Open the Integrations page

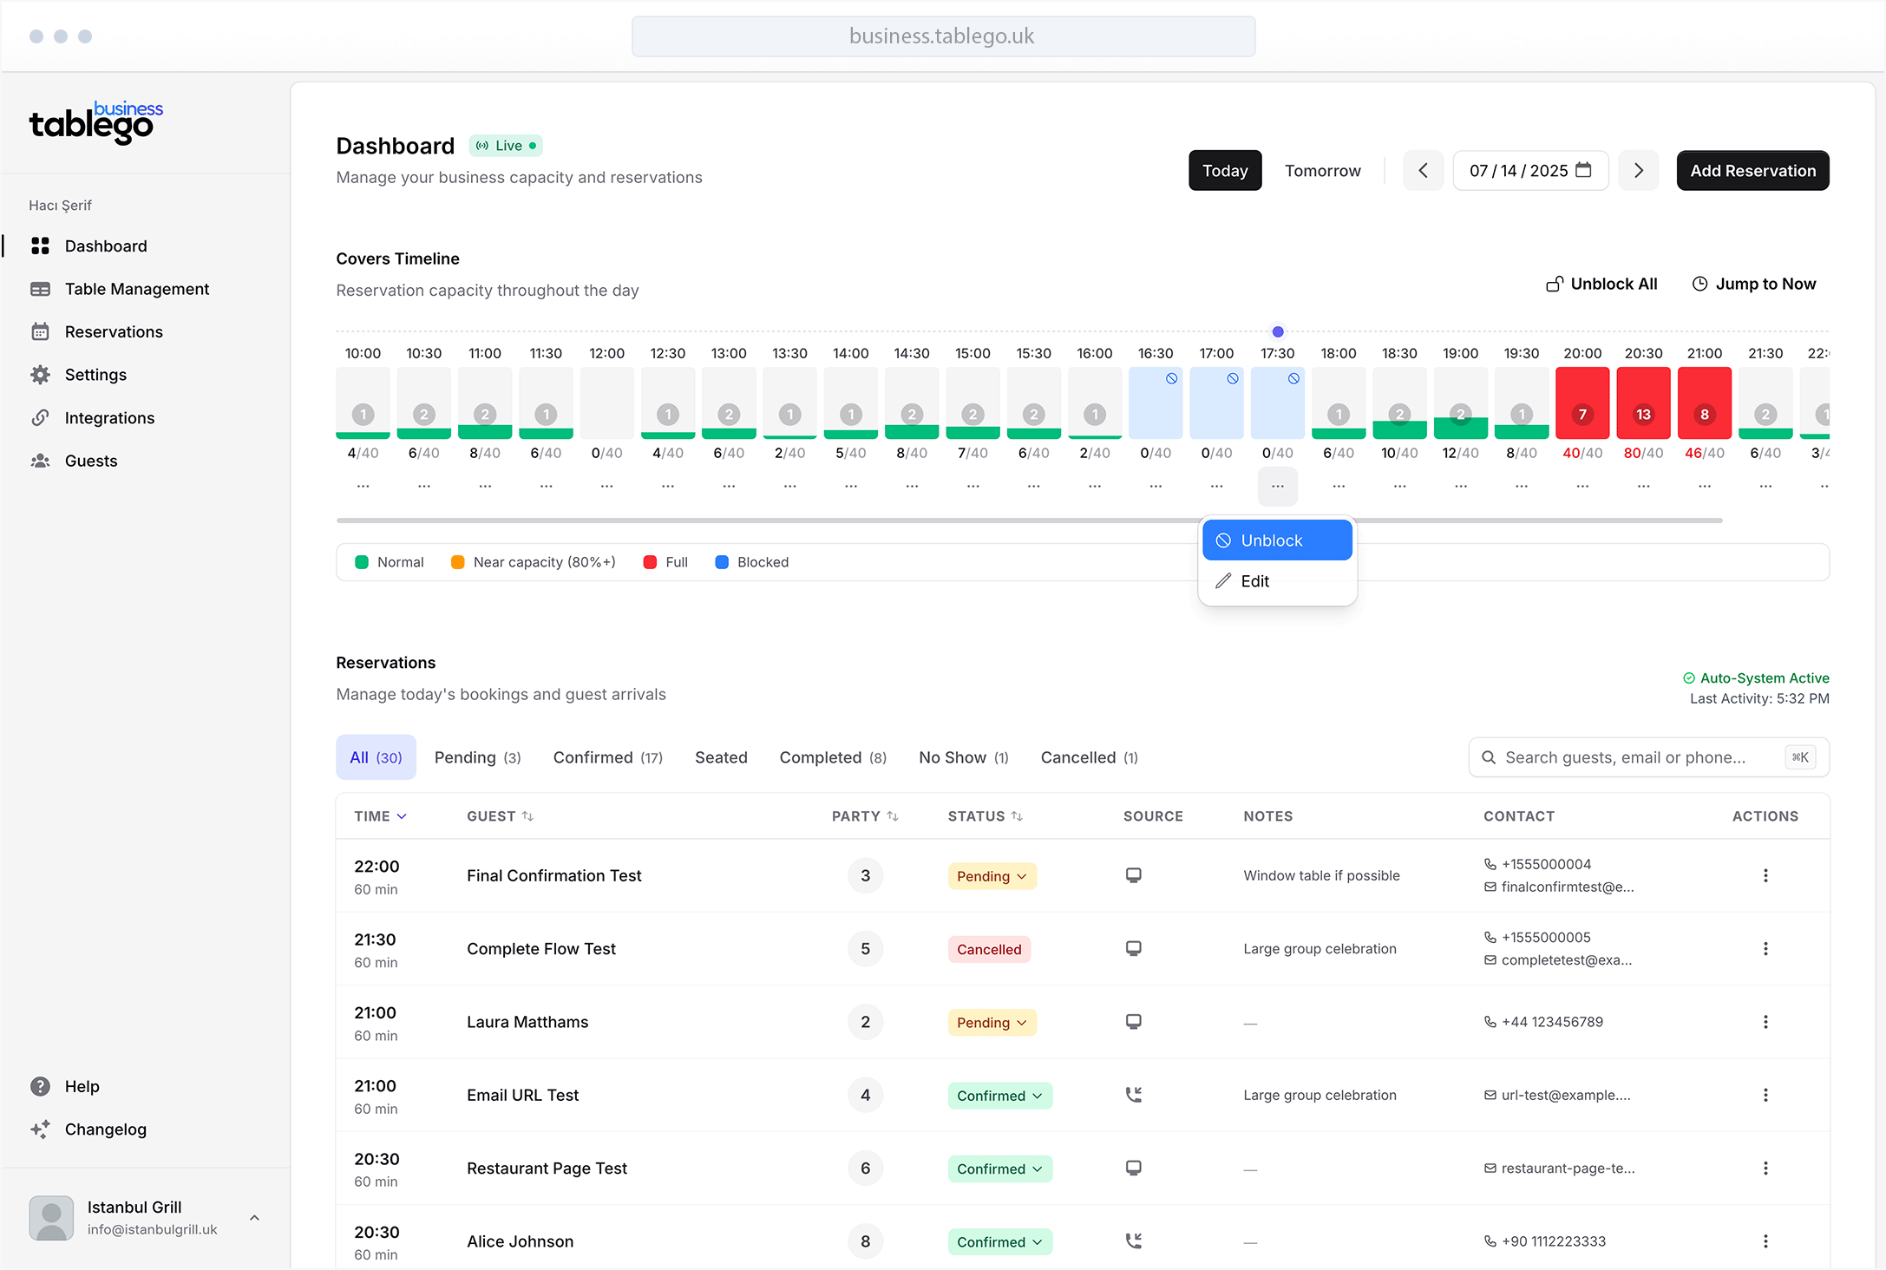[x=109, y=417]
